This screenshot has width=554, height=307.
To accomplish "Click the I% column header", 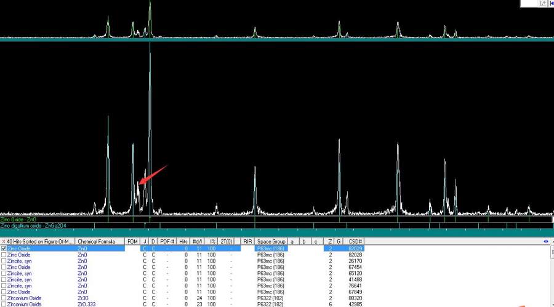I will pos(212,242).
